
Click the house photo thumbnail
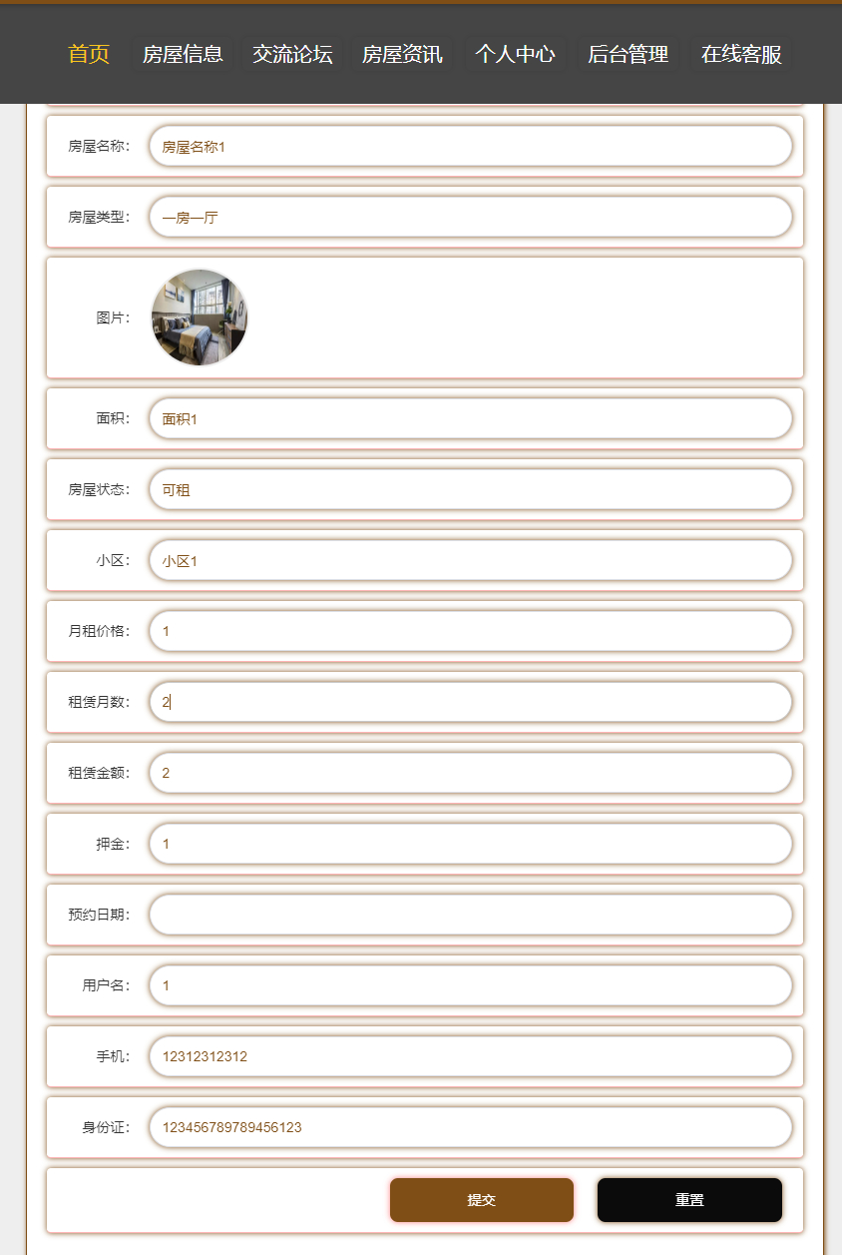click(200, 316)
